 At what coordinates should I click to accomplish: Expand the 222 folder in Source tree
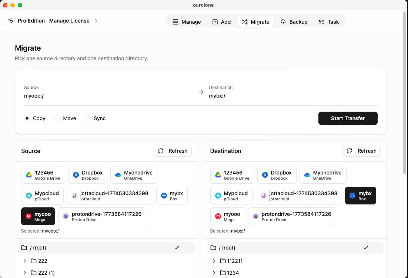(x=24, y=261)
